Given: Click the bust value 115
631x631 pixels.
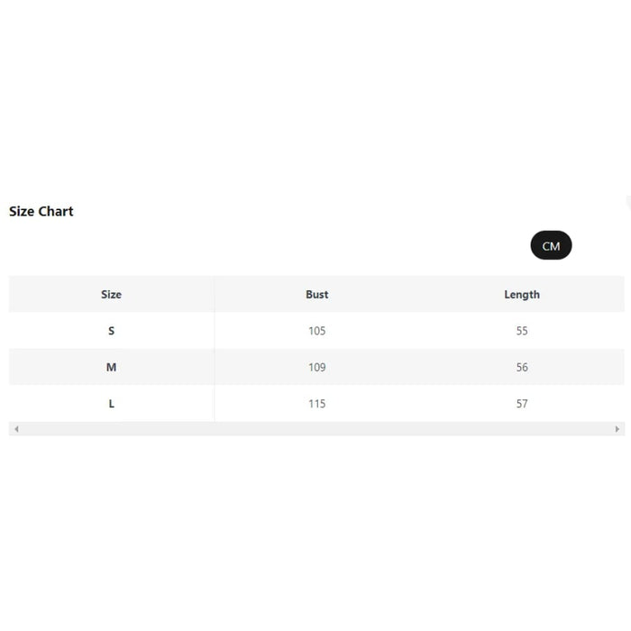Looking at the screenshot, I should [x=317, y=404].
